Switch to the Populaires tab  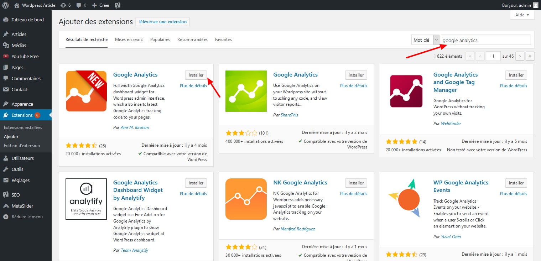click(160, 40)
